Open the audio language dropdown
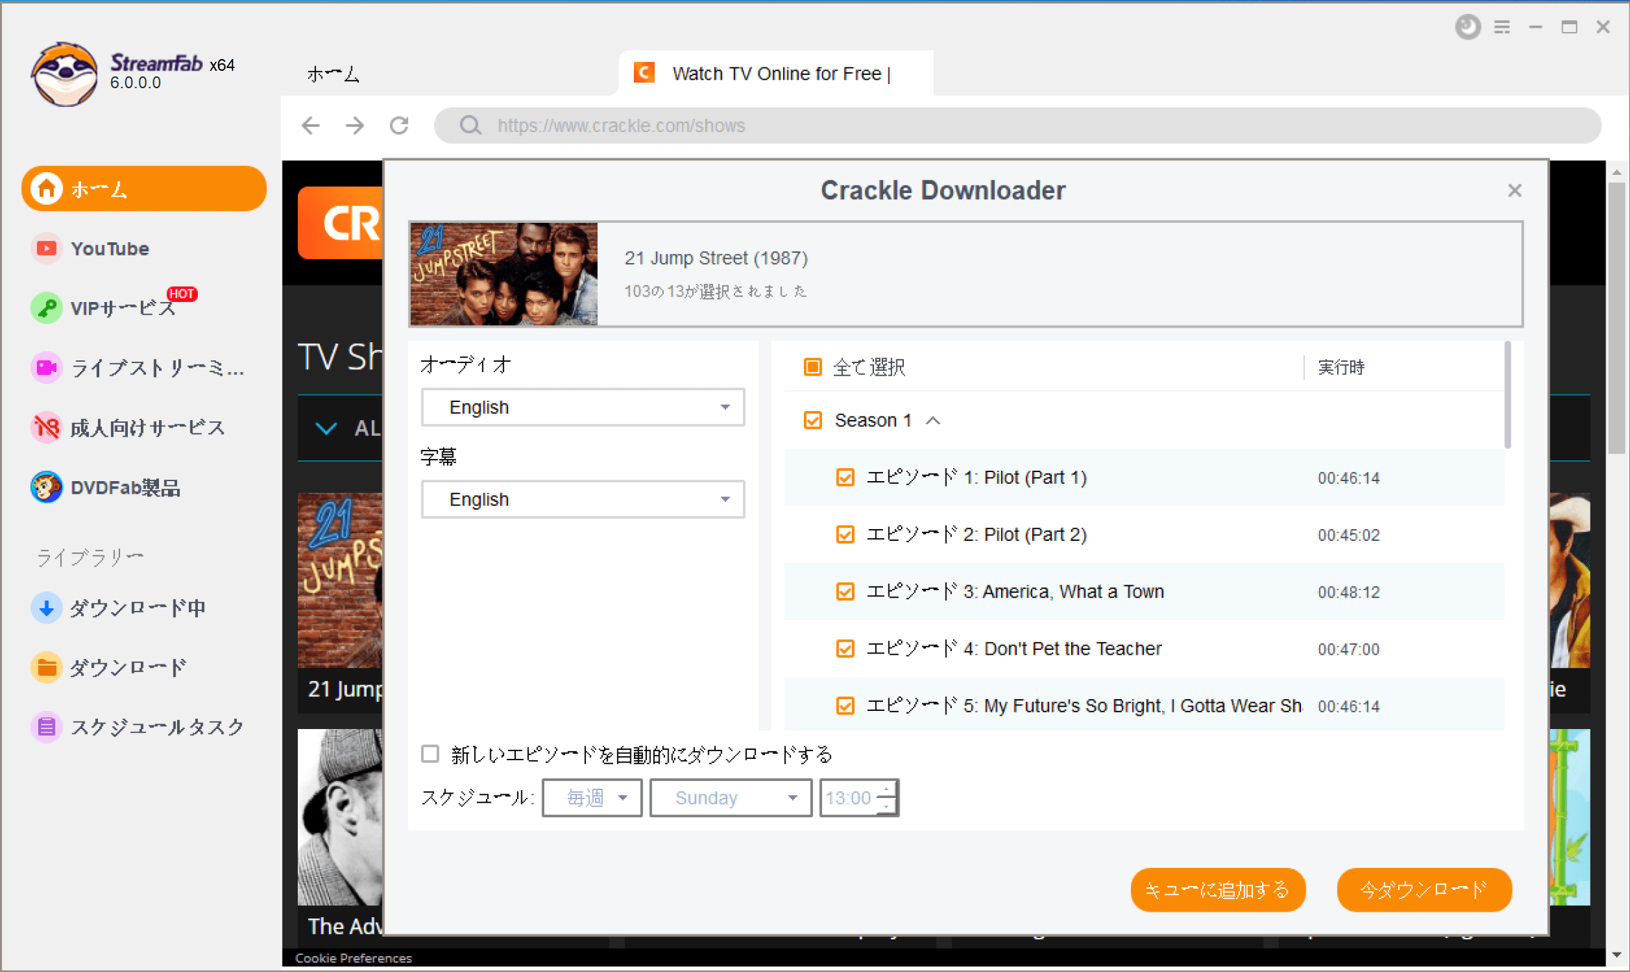This screenshot has height=972, width=1630. [582, 407]
